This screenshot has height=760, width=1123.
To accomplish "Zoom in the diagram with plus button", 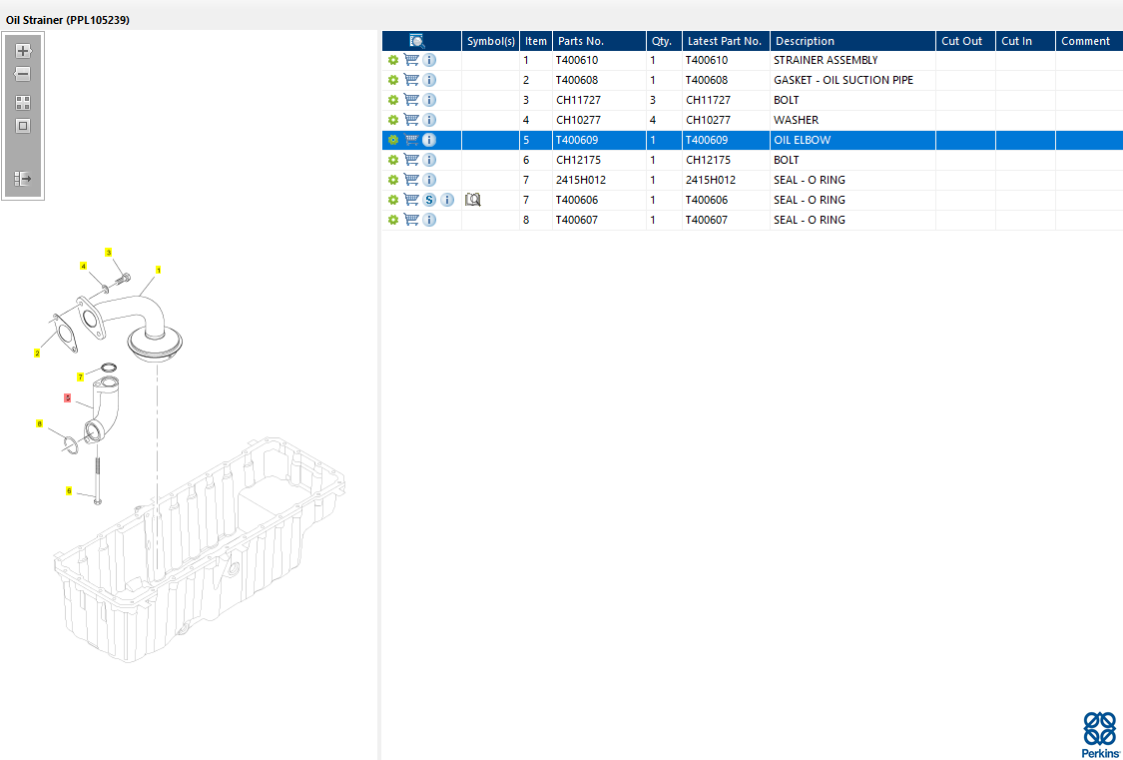I will 23,51.
